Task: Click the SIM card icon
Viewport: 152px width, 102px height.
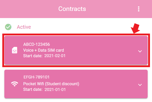Action: coord(15,50)
